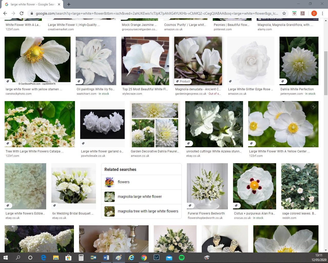This screenshot has width=328, height=263.
Task: Select related search 'magnolia large white flower'
Action: coord(140,197)
